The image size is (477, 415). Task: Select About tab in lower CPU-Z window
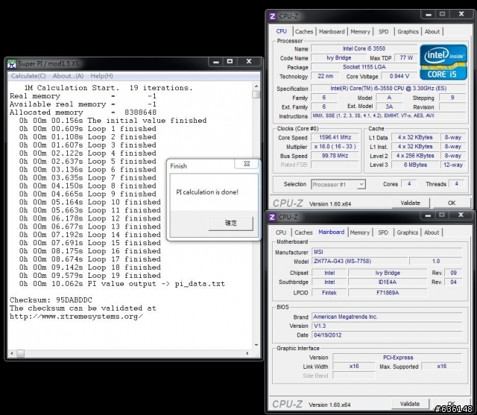click(432, 232)
